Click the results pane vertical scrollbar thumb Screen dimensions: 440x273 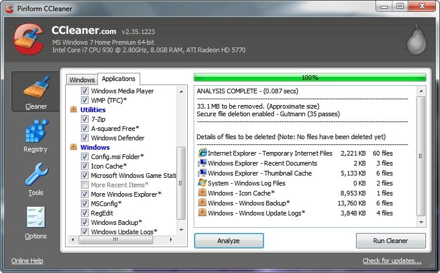point(421,156)
